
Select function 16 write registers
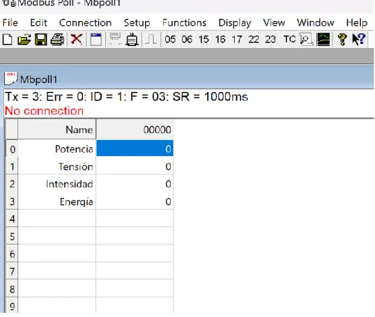tap(220, 39)
